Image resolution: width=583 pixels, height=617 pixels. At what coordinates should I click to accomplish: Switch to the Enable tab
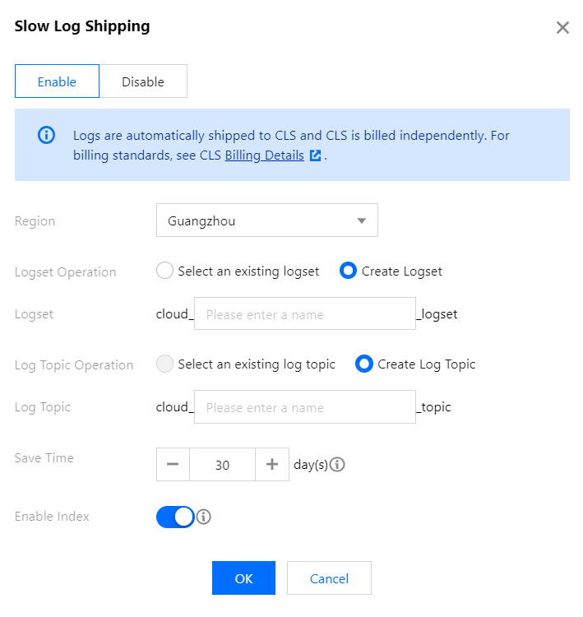pos(57,81)
